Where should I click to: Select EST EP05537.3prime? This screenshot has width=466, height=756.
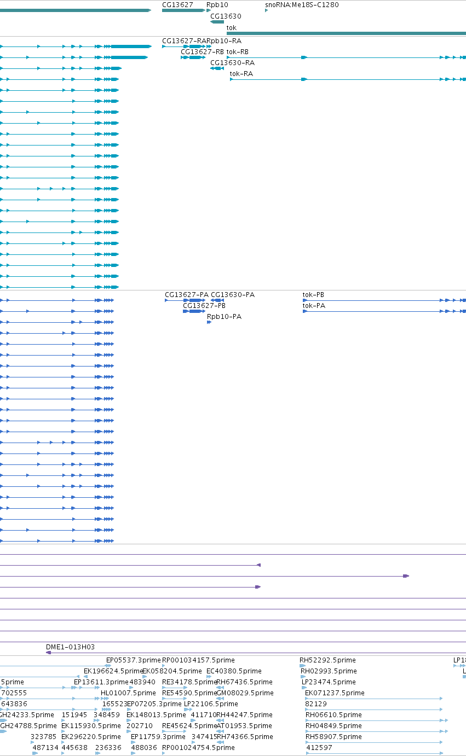click(x=133, y=660)
